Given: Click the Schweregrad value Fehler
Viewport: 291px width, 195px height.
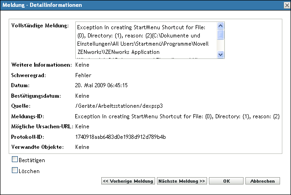Looking at the screenshot, I should (83, 75).
